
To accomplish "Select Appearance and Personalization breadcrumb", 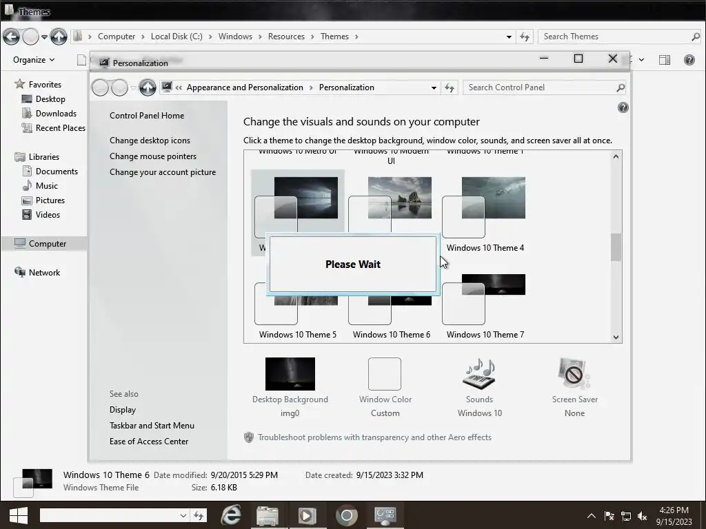I will 245,87.
